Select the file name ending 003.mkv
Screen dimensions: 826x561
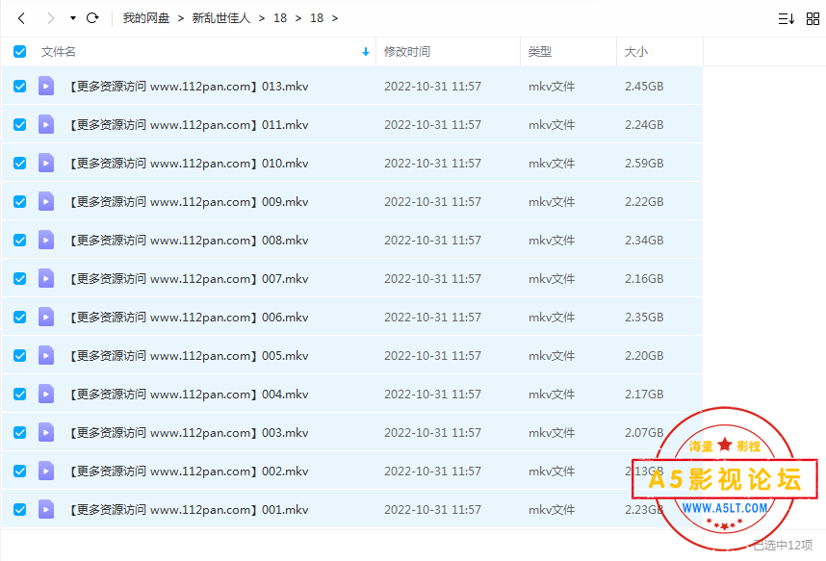(188, 432)
